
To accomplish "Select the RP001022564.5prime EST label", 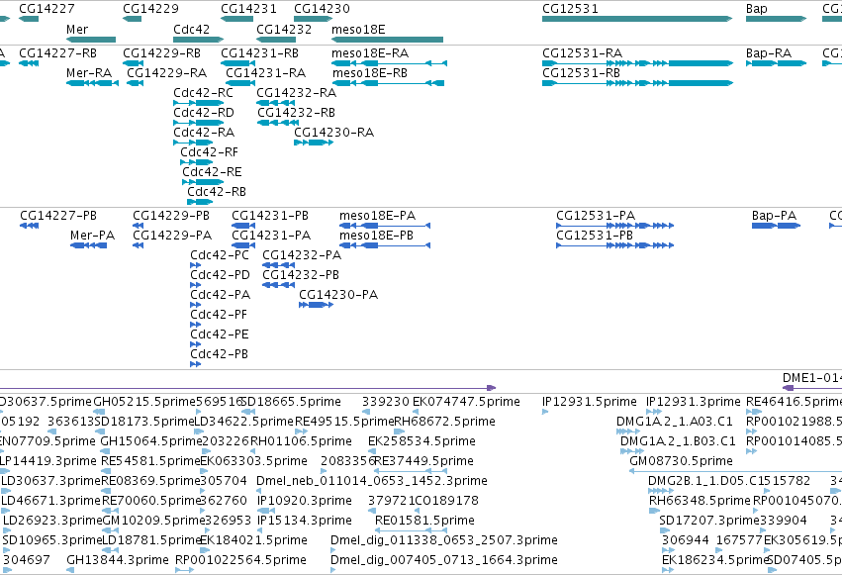I will 240,560.
